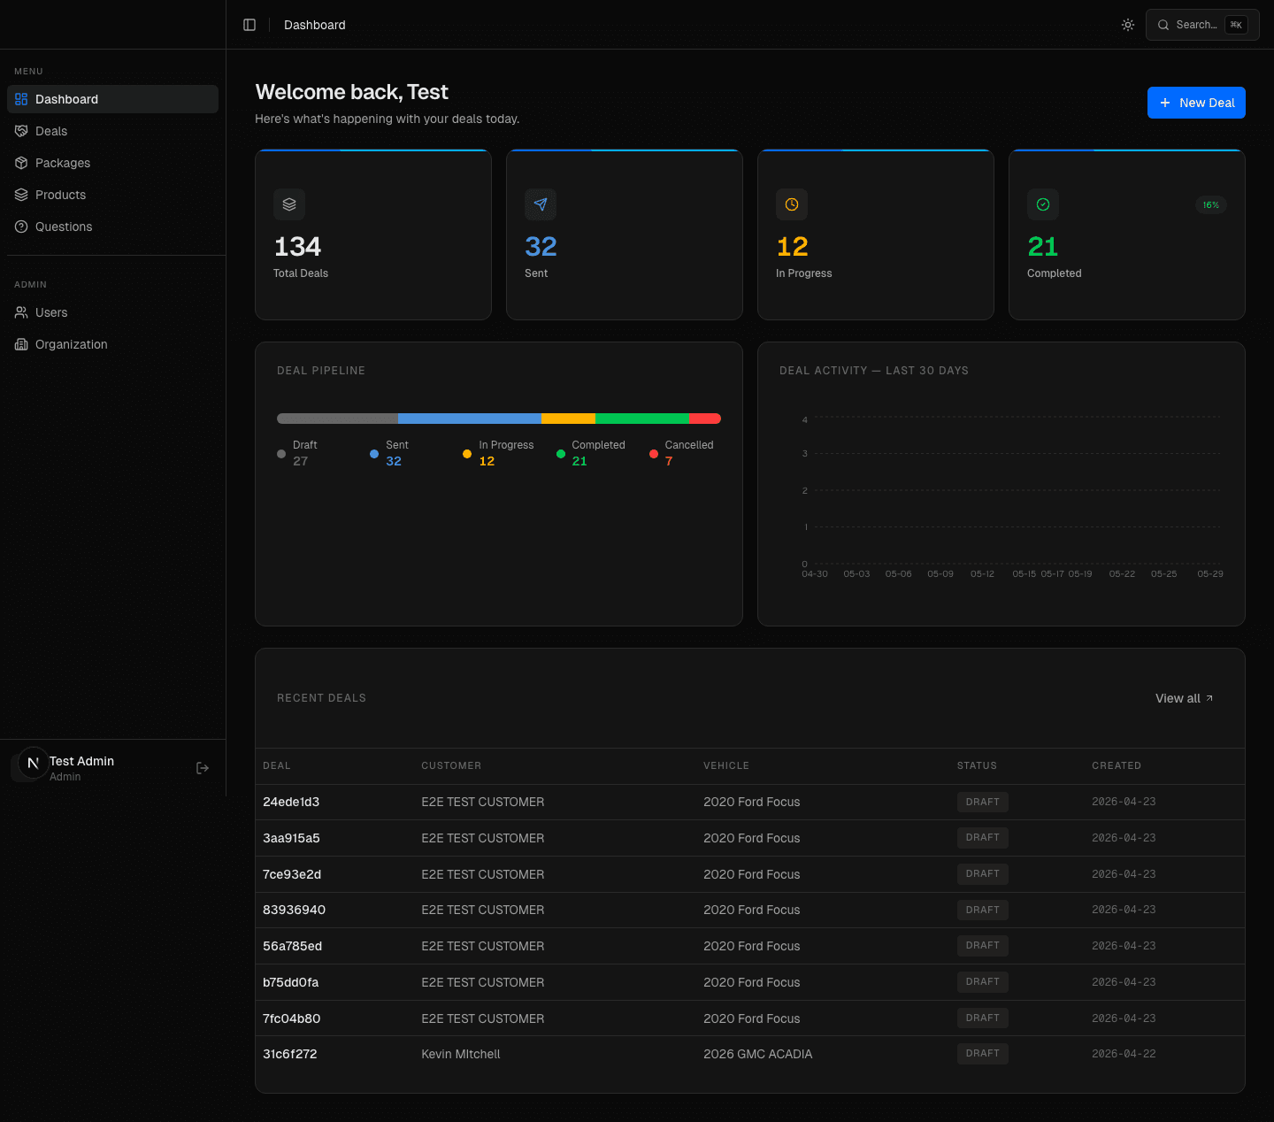Open the Search box
This screenshot has height=1122, width=1274.
pyautogui.click(x=1202, y=25)
